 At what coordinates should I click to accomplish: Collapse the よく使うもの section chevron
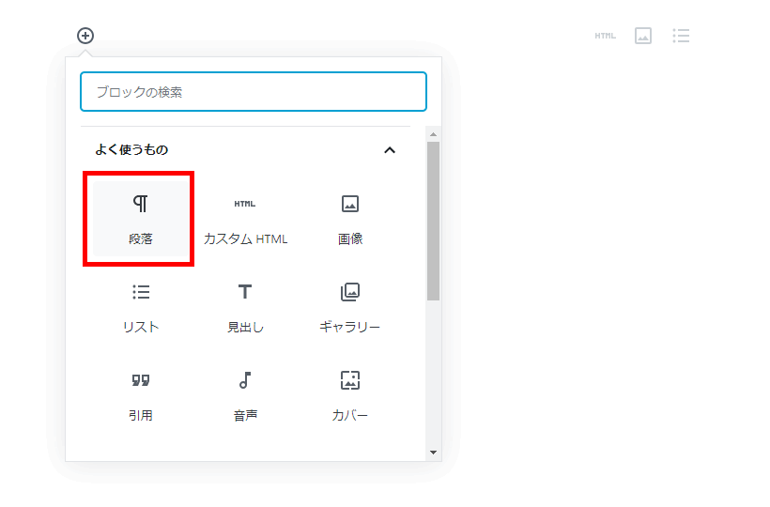click(x=390, y=150)
